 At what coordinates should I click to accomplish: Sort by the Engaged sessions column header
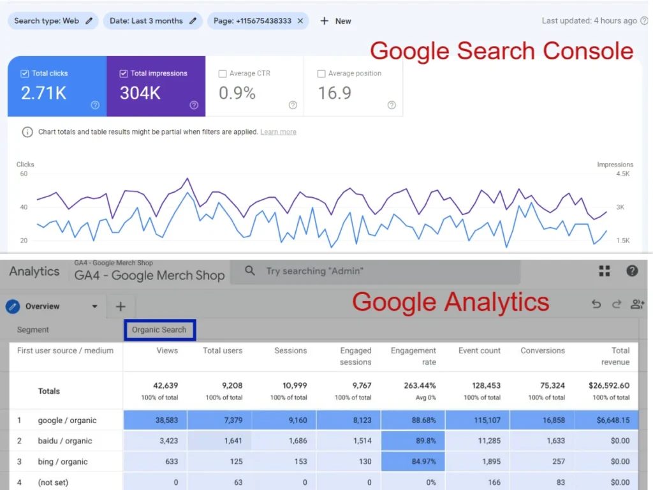coord(355,356)
